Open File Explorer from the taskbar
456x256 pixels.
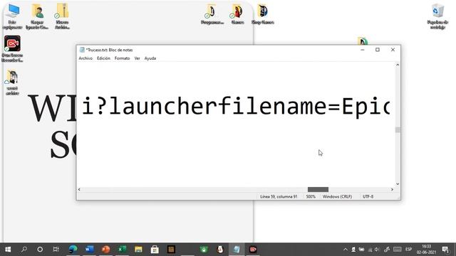(x=138, y=250)
